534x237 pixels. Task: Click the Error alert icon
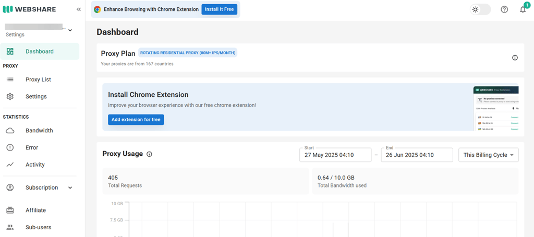tap(10, 147)
